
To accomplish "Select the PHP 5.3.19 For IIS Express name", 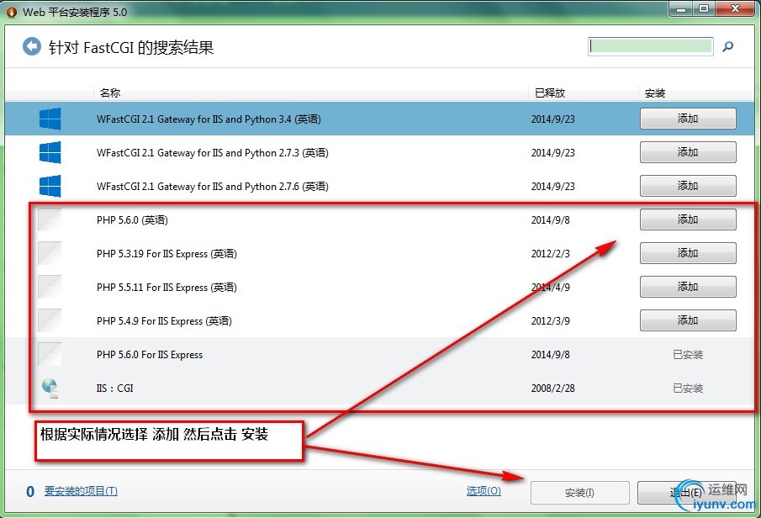I will pyautogui.click(x=166, y=254).
